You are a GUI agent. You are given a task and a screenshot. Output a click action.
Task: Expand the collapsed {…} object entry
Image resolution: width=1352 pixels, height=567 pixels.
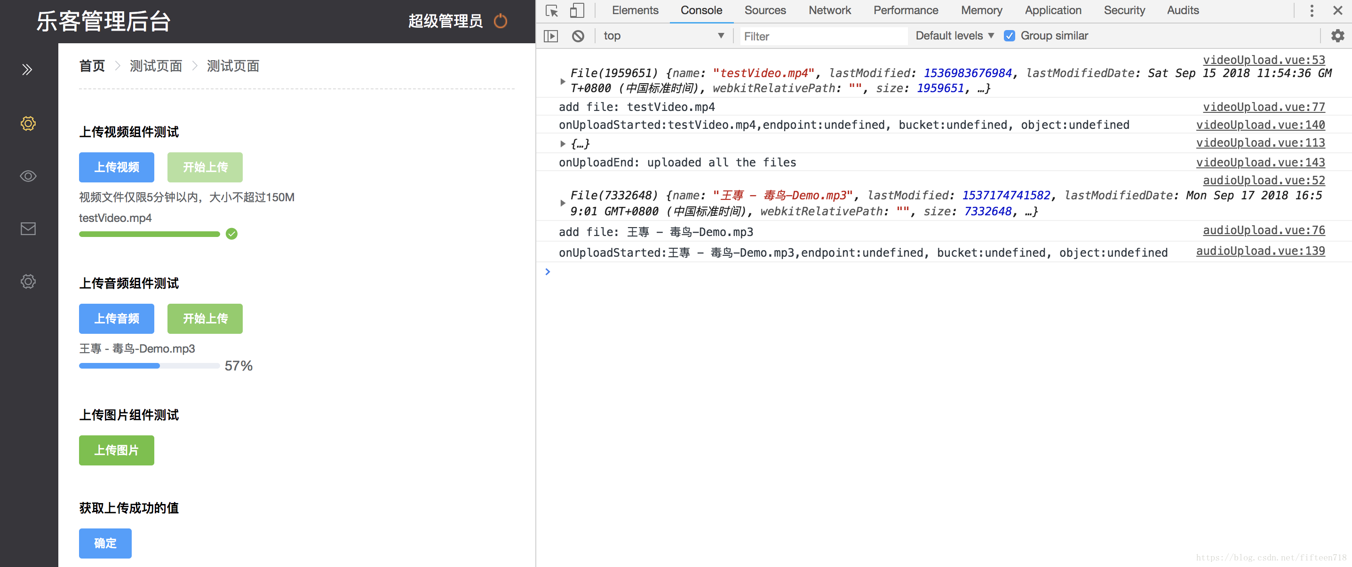tap(563, 144)
